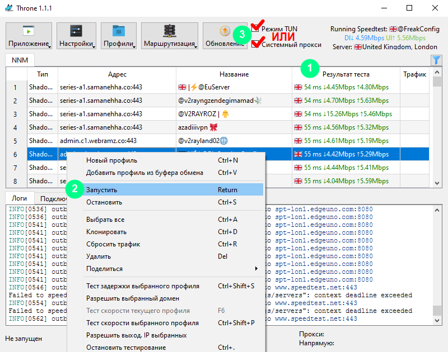The image size is (448, 352).
Task: Sort by Результат теста column header
Action: 346,74
